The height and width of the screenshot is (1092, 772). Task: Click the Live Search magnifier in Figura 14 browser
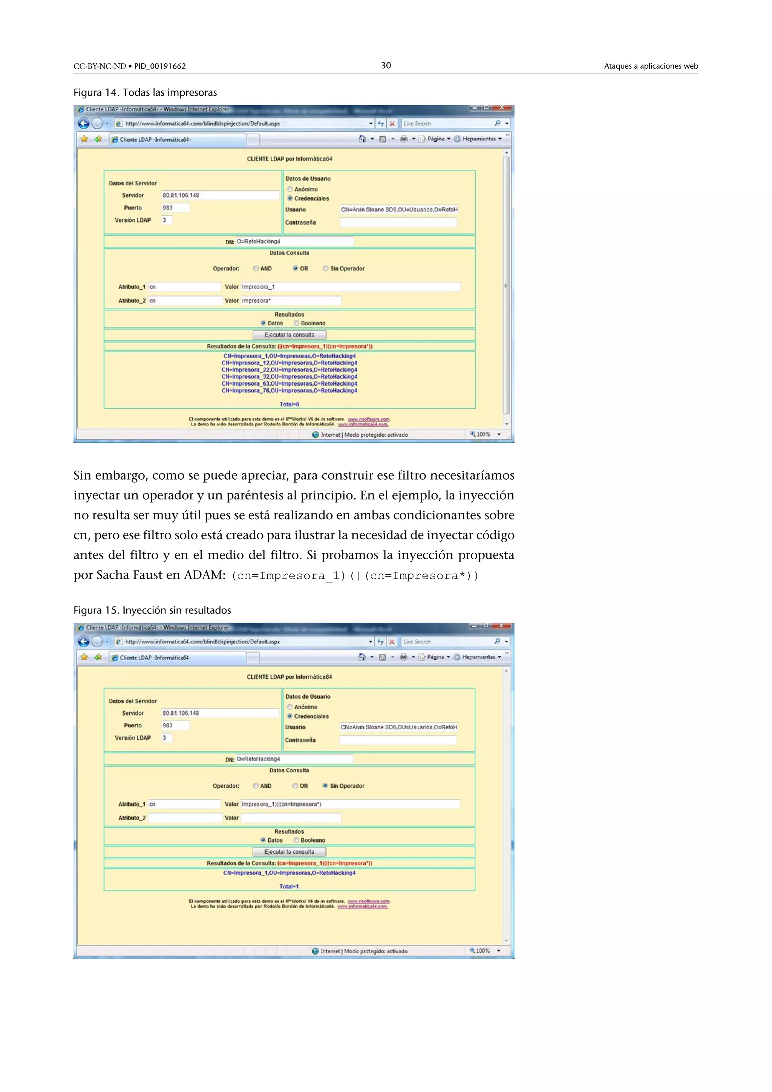click(497, 123)
